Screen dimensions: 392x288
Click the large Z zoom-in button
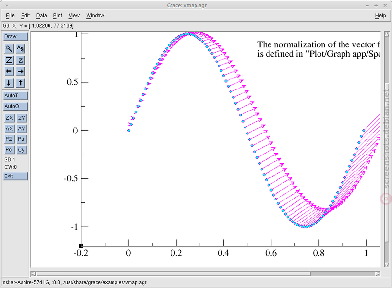tap(9, 60)
